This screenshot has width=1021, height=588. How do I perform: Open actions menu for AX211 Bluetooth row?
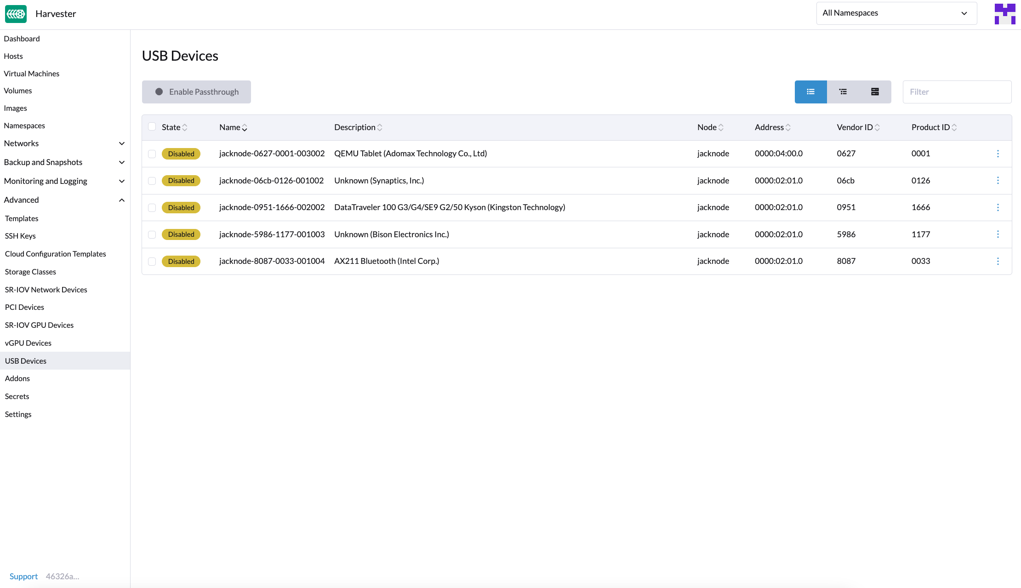(x=998, y=261)
